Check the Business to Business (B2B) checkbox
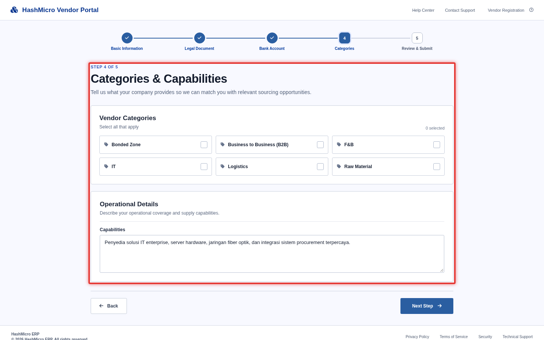 coord(320,145)
